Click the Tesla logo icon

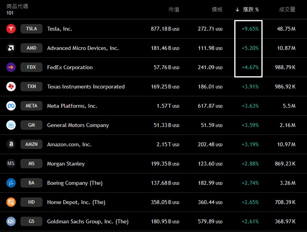[x=11, y=29]
